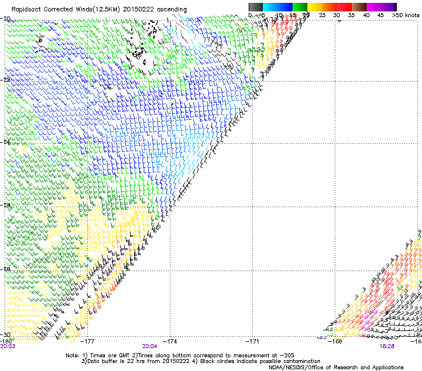Click the gray 0-5 knots legend swatch
Viewport: 422px width, 371px height.
click(255, 7)
